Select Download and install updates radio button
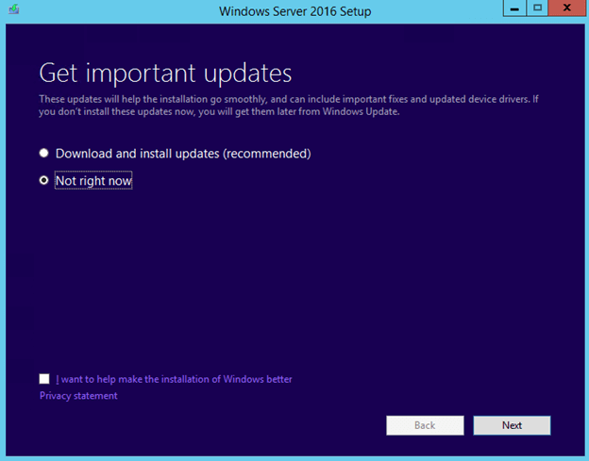Image resolution: width=589 pixels, height=461 pixels. click(44, 153)
